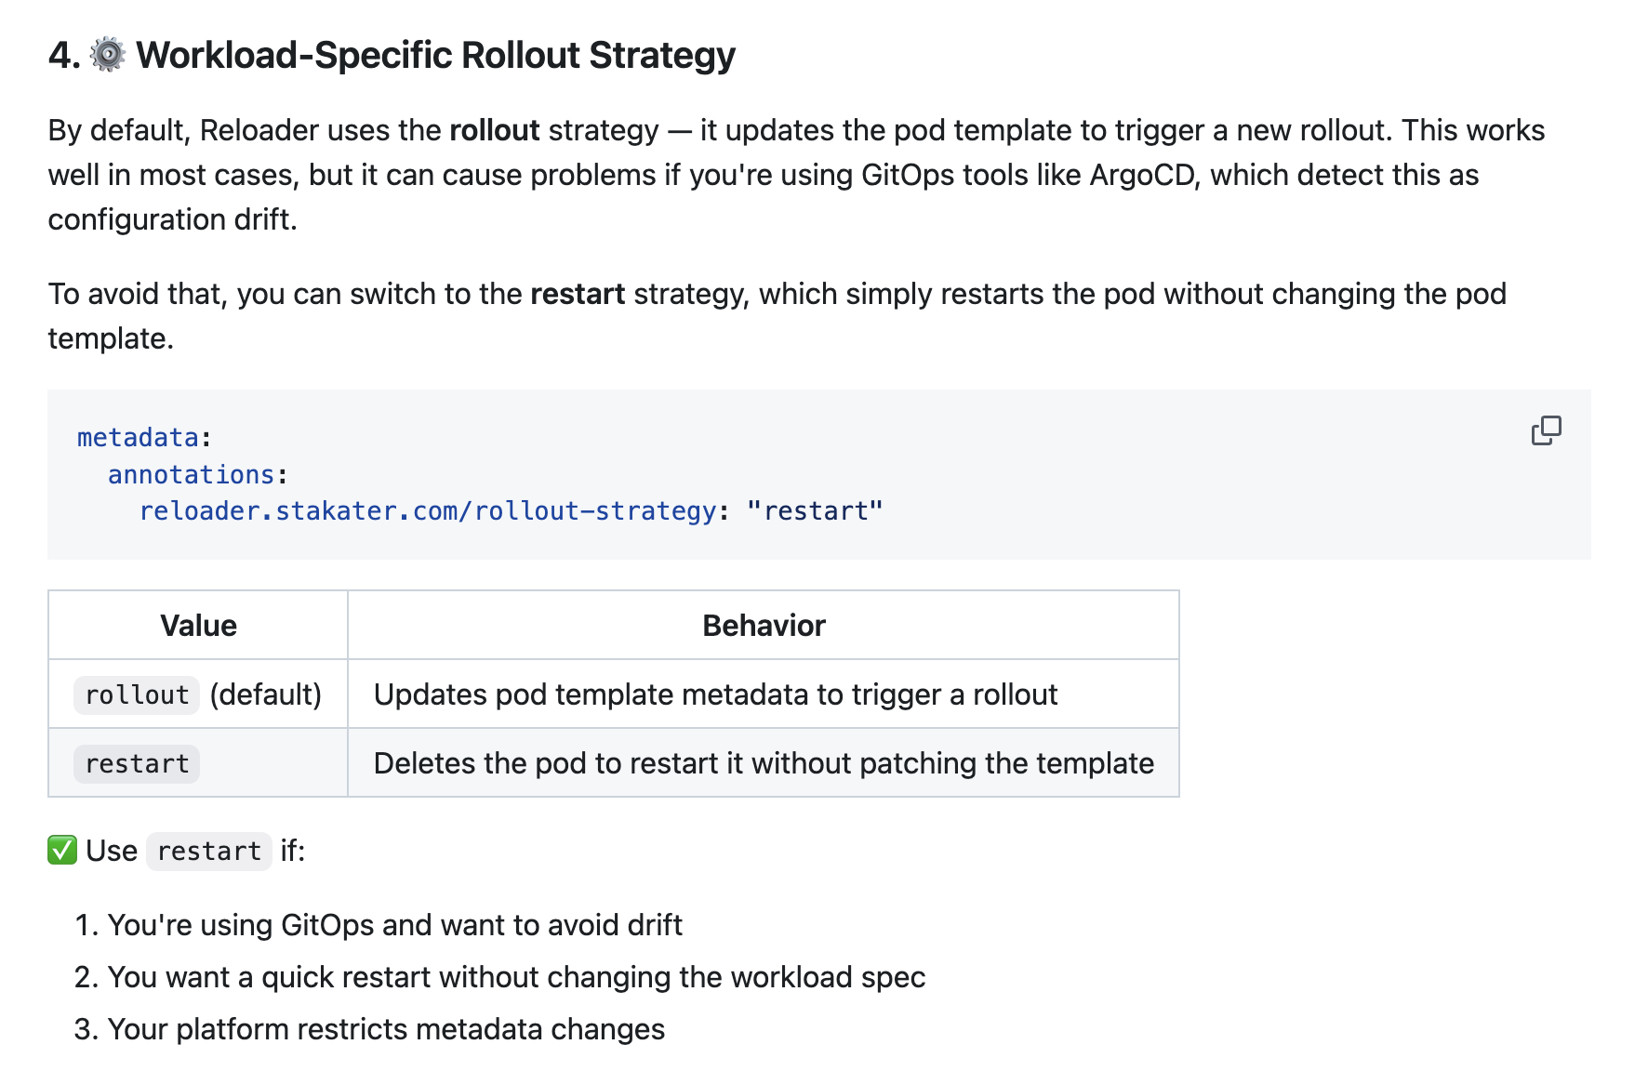Click the annotations key in code block
This screenshot has height=1071, width=1648.
click(191, 474)
